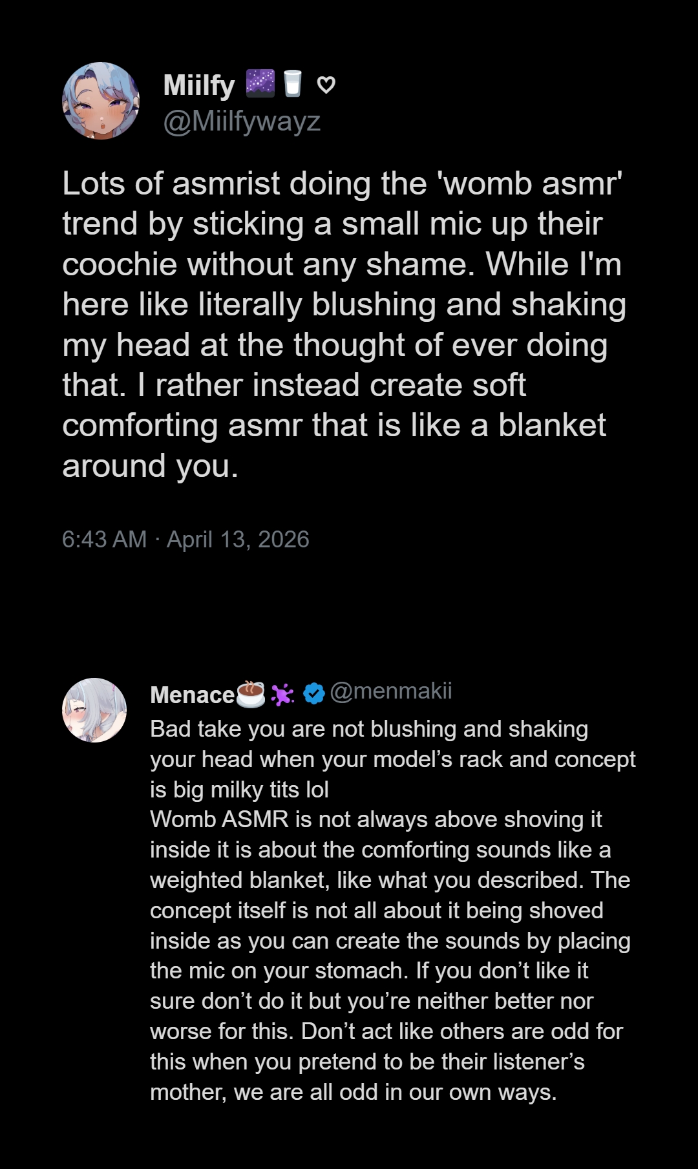Open the @menmakii handle link
Viewport: 698px width, 1169px height.
coord(391,691)
